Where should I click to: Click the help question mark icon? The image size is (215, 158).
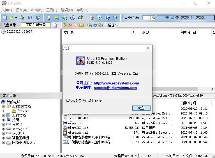coord(107,18)
